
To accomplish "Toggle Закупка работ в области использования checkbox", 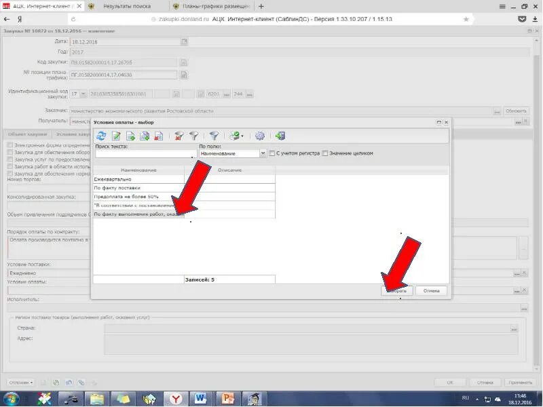I will pos(10,166).
